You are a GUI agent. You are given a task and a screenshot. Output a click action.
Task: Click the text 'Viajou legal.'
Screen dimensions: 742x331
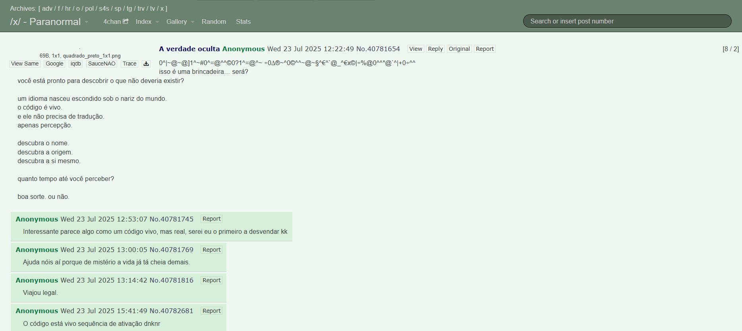click(x=41, y=293)
